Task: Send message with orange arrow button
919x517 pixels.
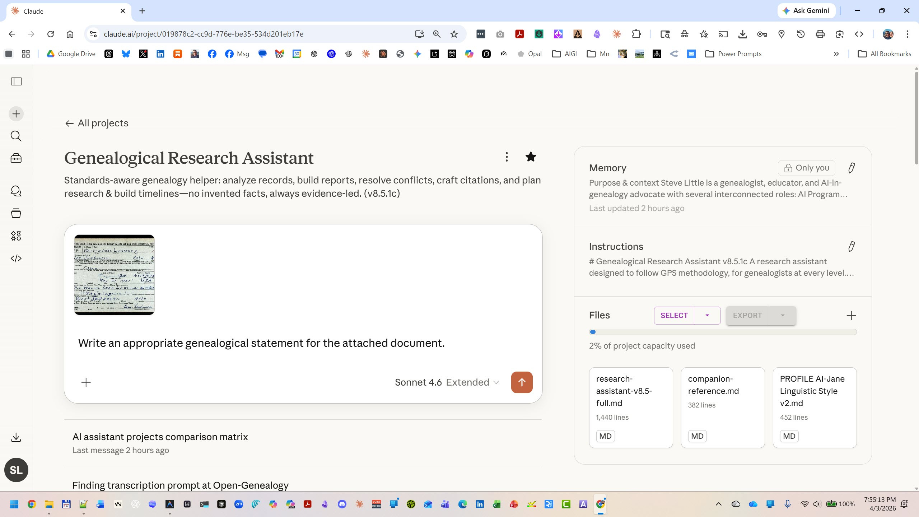Action: click(x=522, y=382)
